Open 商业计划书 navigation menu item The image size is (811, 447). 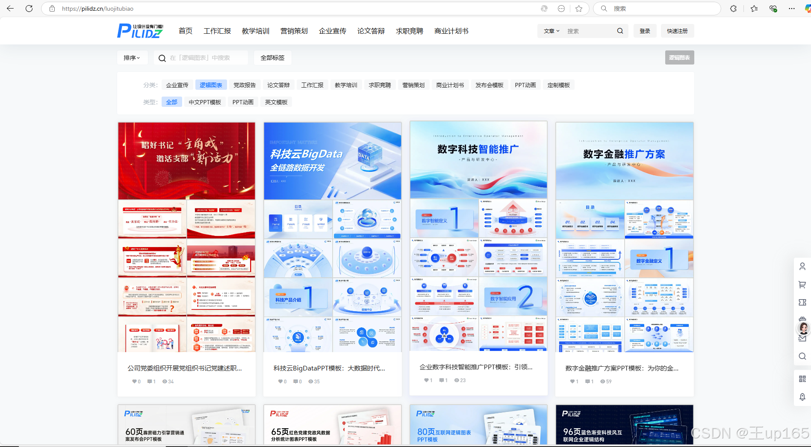[x=451, y=31]
